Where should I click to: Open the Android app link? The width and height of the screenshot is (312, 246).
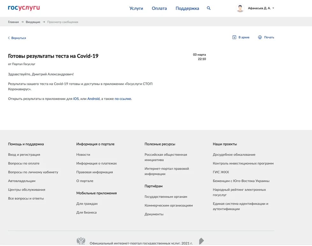pyautogui.click(x=93, y=98)
